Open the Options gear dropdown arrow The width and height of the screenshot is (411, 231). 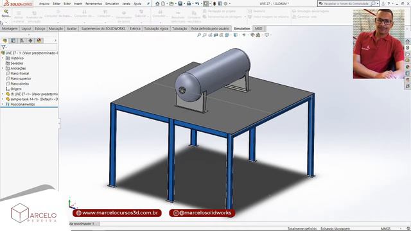tap(230, 4)
